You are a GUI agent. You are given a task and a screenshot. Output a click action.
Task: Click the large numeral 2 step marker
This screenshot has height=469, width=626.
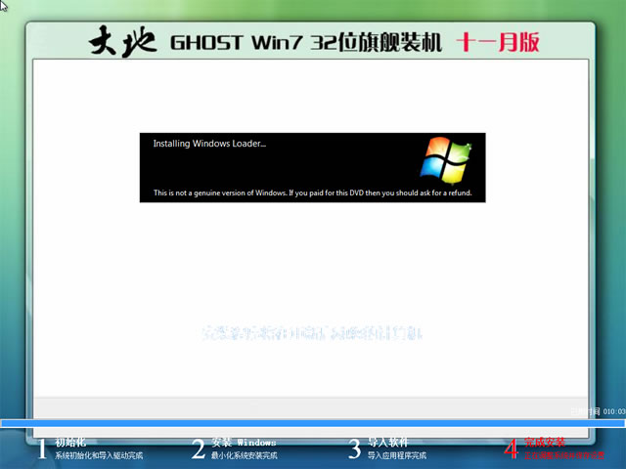198,448
